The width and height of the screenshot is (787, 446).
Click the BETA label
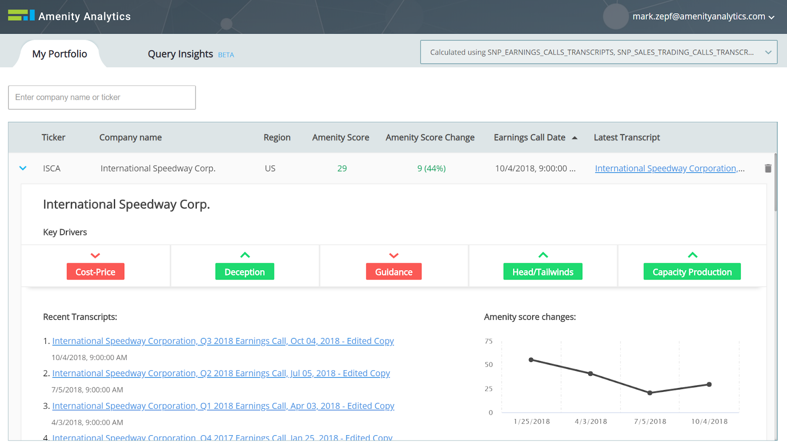226,55
